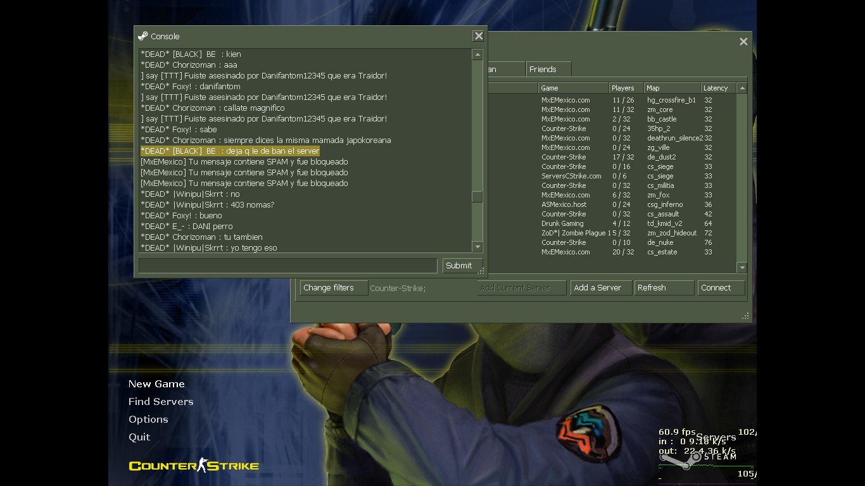Sort servers by Players column
Image resolution: width=865 pixels, height=486 pixels.
[626, 88]
